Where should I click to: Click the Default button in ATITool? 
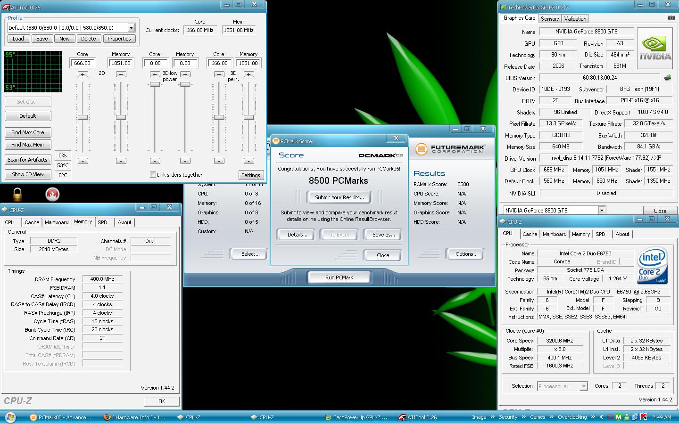(x=28, y=116)
